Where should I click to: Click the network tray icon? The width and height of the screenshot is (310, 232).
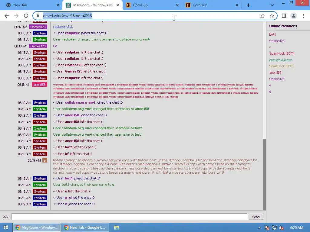pos(274,228)
